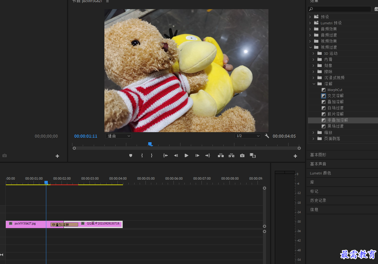The image size is (378, 264).
Task: Open the program panel menu icon
Action: (x=107, y=1)
